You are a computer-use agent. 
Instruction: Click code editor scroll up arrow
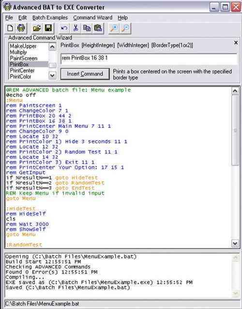point(235,91)
